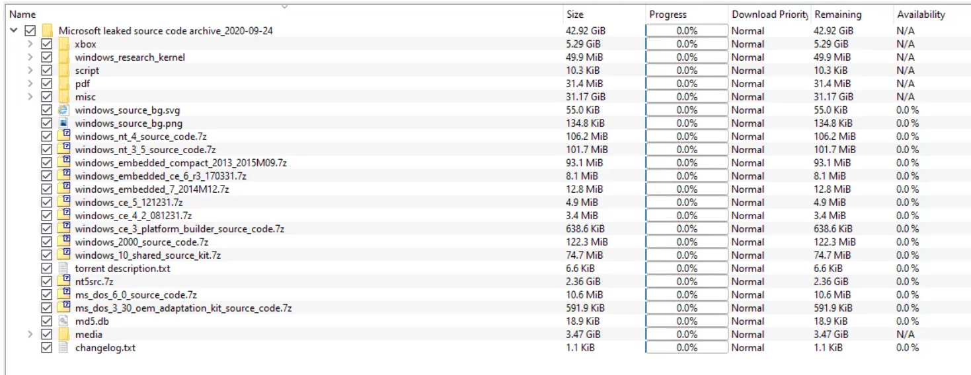This screenshot has width=971, height=375.
Task: Uncheck the changelog.txt checkbox
Action: point(46,347)
